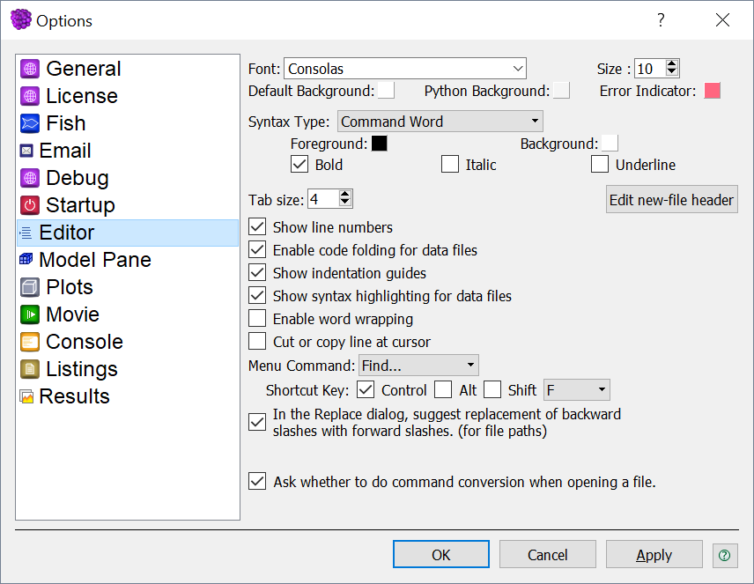This screenshot has width=754, height=584.
Task: Click the green help icon beside Apply
Action: pos(725,555)
